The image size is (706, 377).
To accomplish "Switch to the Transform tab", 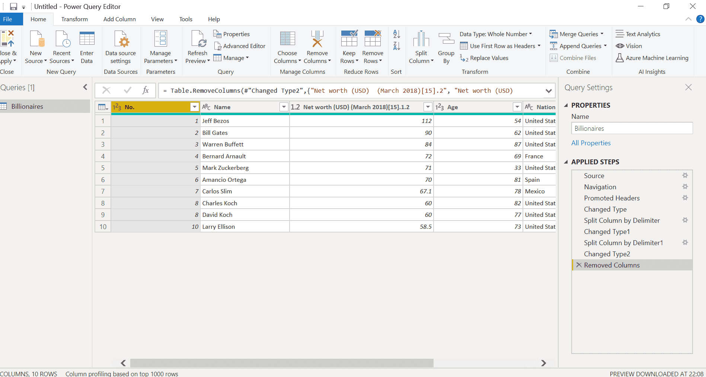I will 74,19.
